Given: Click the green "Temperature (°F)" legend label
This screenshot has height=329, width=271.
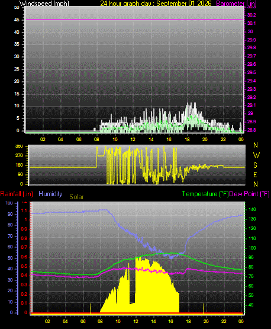Looking at the screenshot, I should (x=205, y=194).
